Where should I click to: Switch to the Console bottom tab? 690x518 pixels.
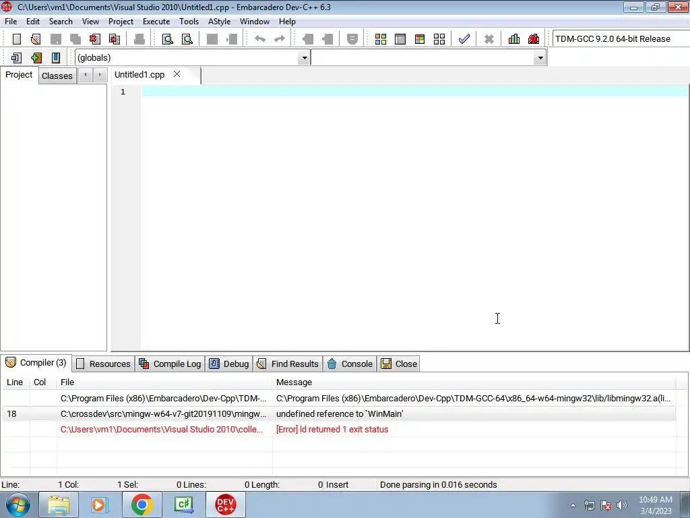(x=350, y=364)
